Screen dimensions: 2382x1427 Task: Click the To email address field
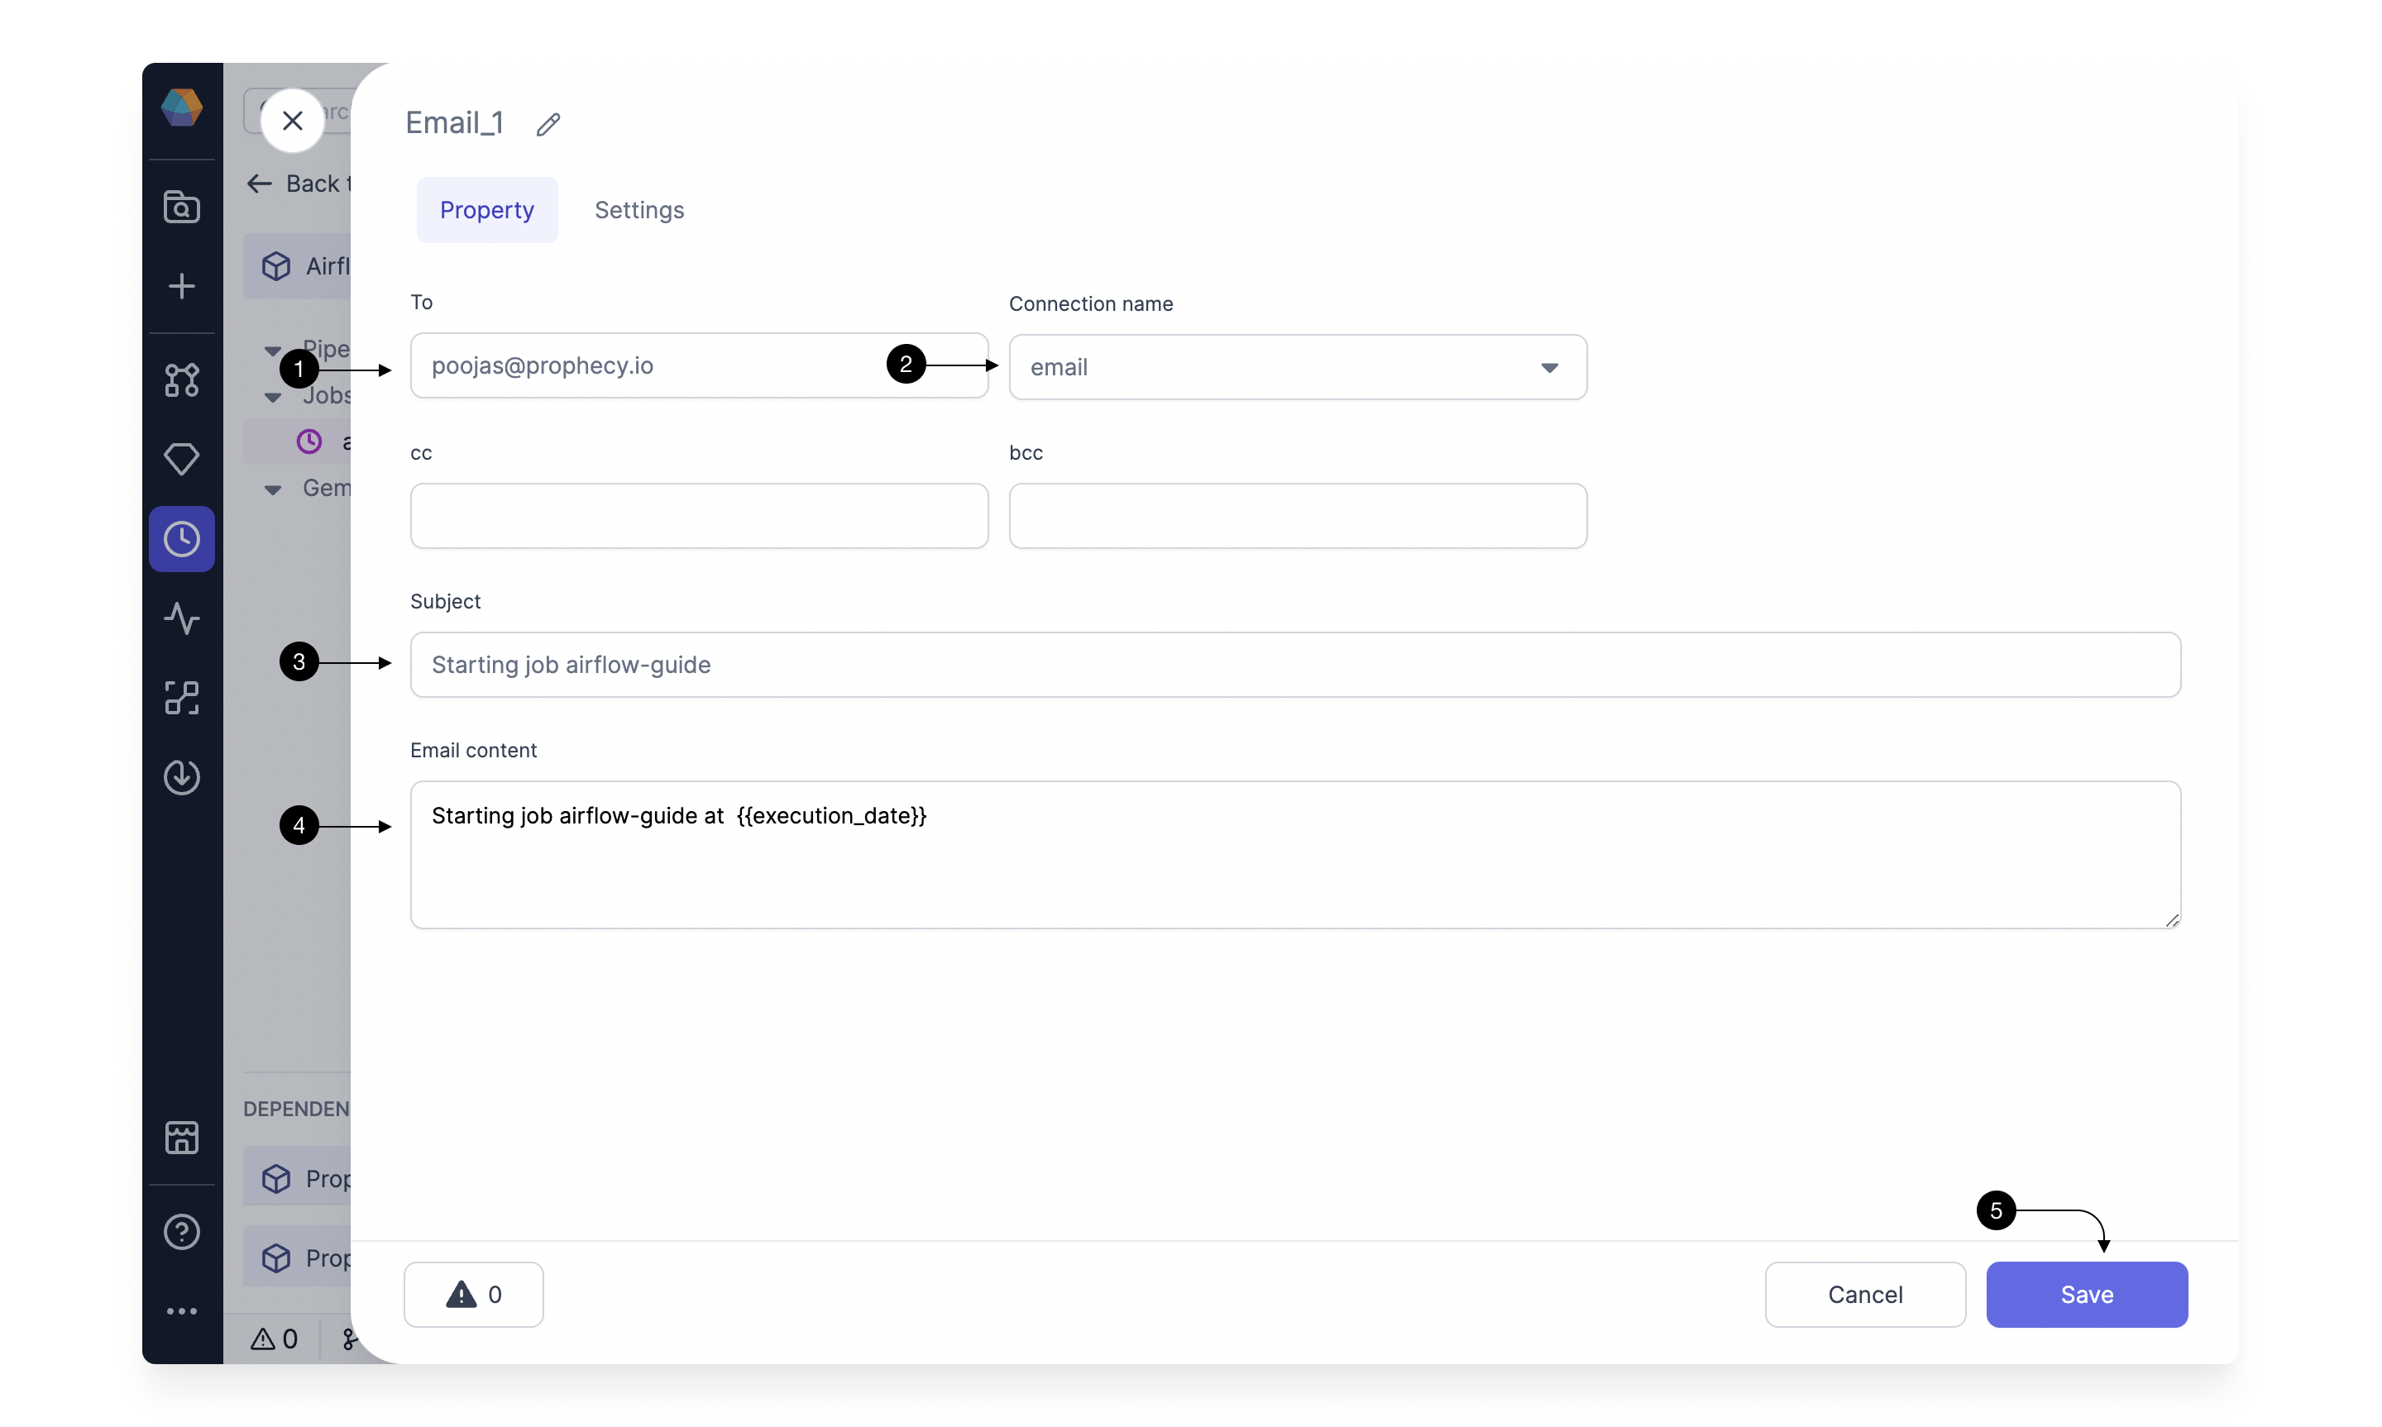(x=699, y=365)
